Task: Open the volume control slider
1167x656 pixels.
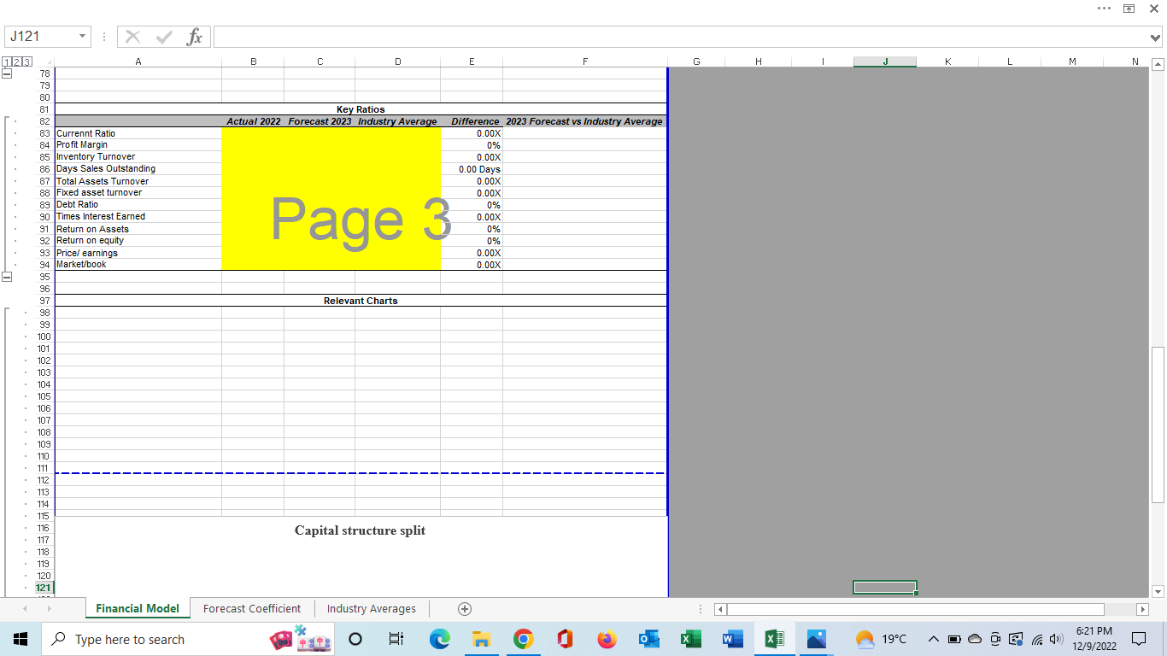Action: pyautogui.click(x=1057, y=638)
